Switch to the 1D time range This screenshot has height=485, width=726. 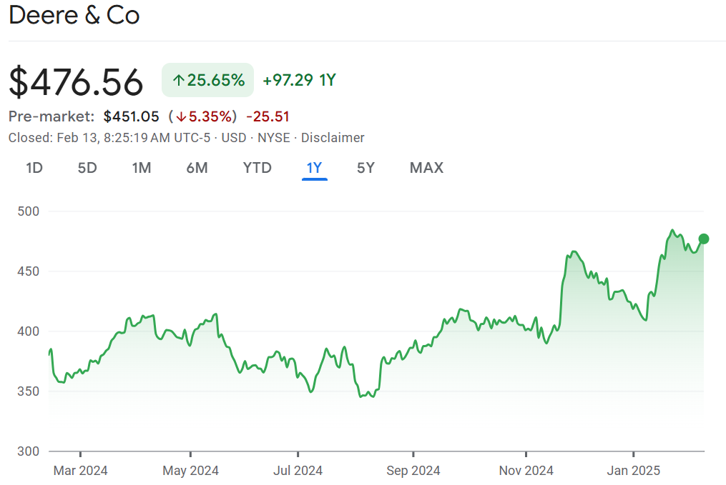(34, 168)
